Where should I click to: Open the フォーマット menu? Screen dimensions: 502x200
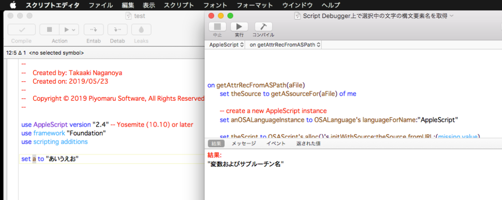pyautogui.click(x=255, y=5)
